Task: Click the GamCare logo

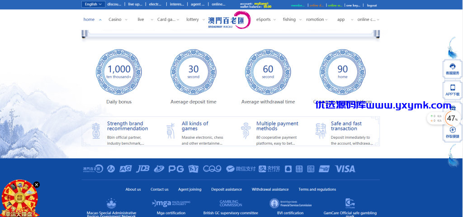Action: pos(350,203)
